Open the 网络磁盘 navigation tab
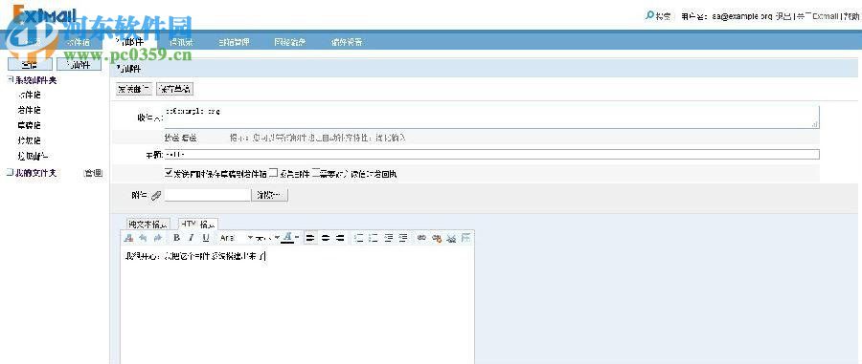Viewport: 862px width, 364px height. (x=289, y=42)
